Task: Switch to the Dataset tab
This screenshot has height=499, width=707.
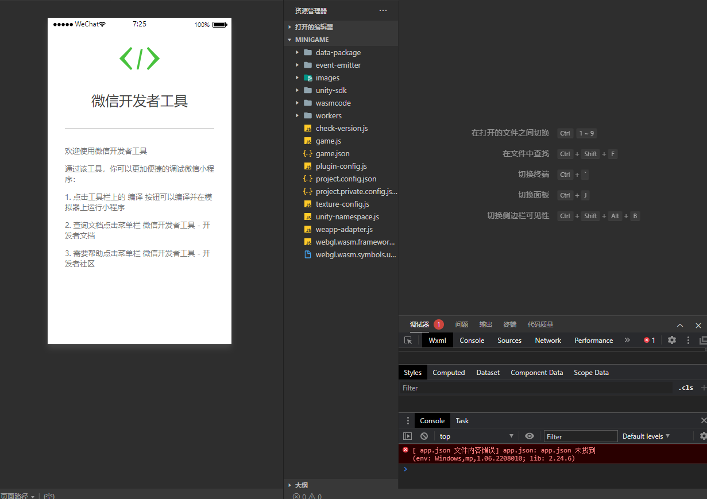Action: pyautogui.click(x=488, y=373)
